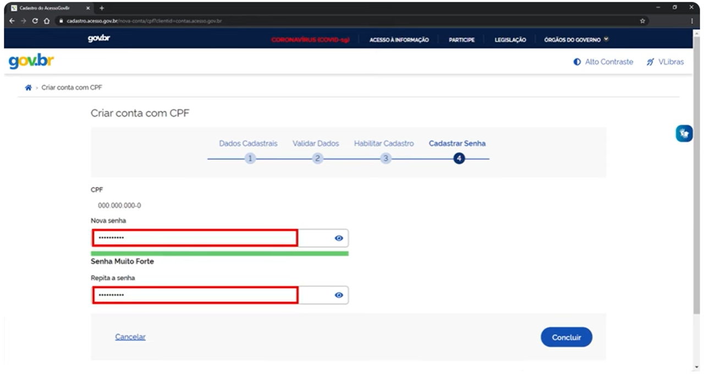The image size is (704, 376).
Task: Open browser home page icon
Action: (x=47, y=21)
